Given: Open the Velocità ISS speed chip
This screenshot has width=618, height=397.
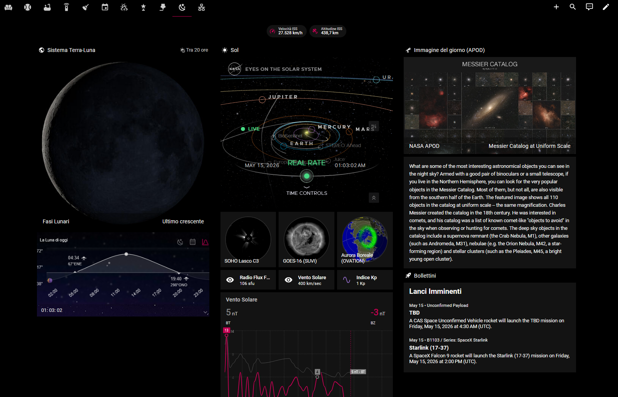Looking at the screenshot, I should [x=287, y=31].
